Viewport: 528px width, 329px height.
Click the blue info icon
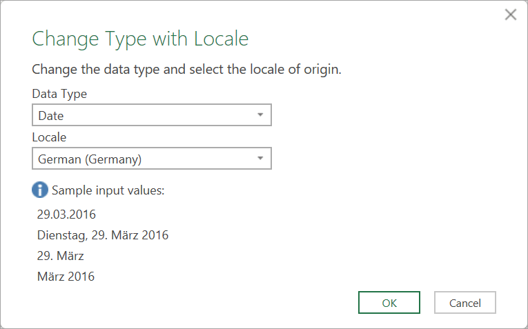[x=40, y=190]
